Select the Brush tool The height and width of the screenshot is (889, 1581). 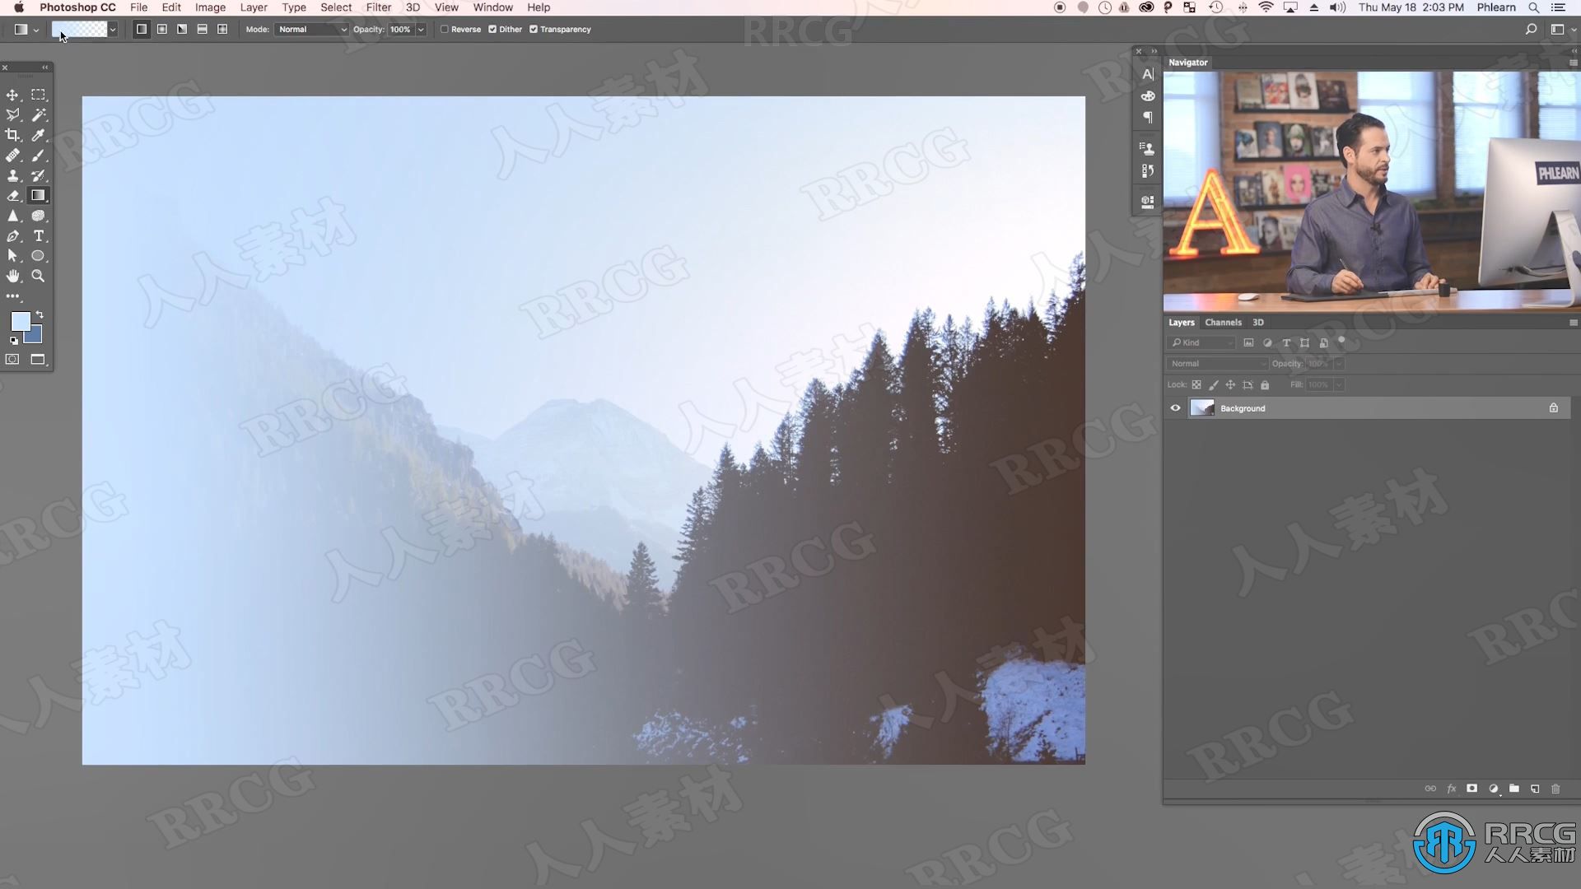(x=38, y=156)
